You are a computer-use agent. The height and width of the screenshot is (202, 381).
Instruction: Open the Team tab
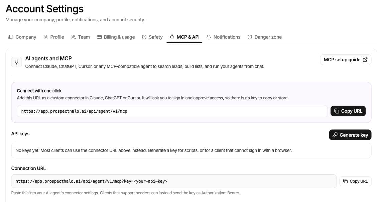81,37
